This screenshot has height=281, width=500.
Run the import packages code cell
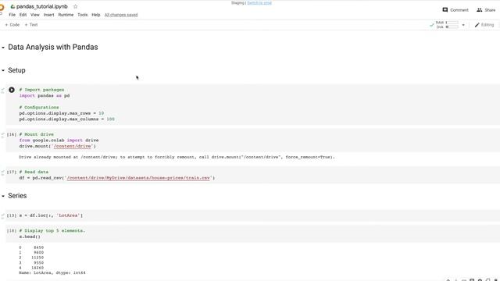click(12, 90)
